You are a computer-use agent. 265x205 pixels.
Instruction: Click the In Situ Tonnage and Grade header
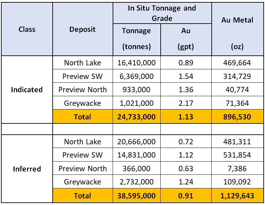tap(162, 13)
